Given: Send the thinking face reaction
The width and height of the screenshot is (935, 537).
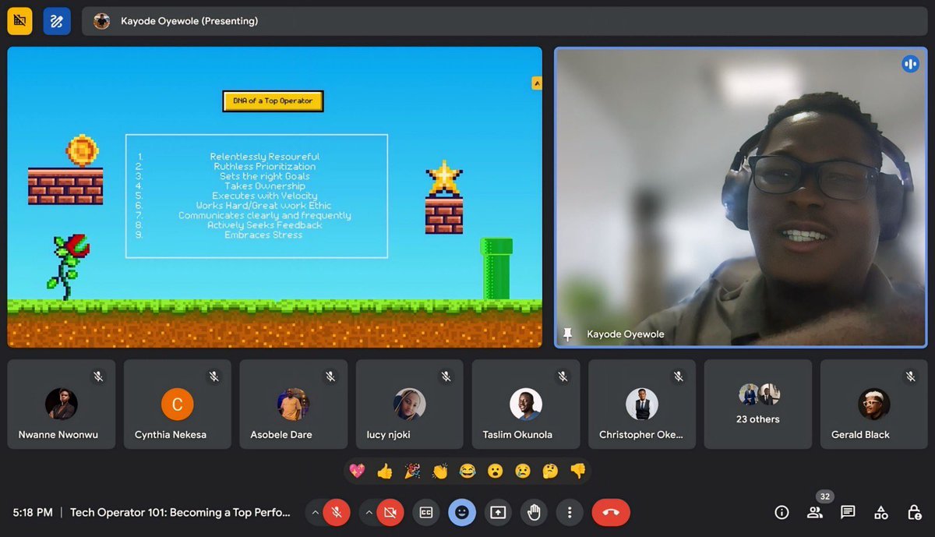Looking at the screenshot, I should tap(550, 471).
